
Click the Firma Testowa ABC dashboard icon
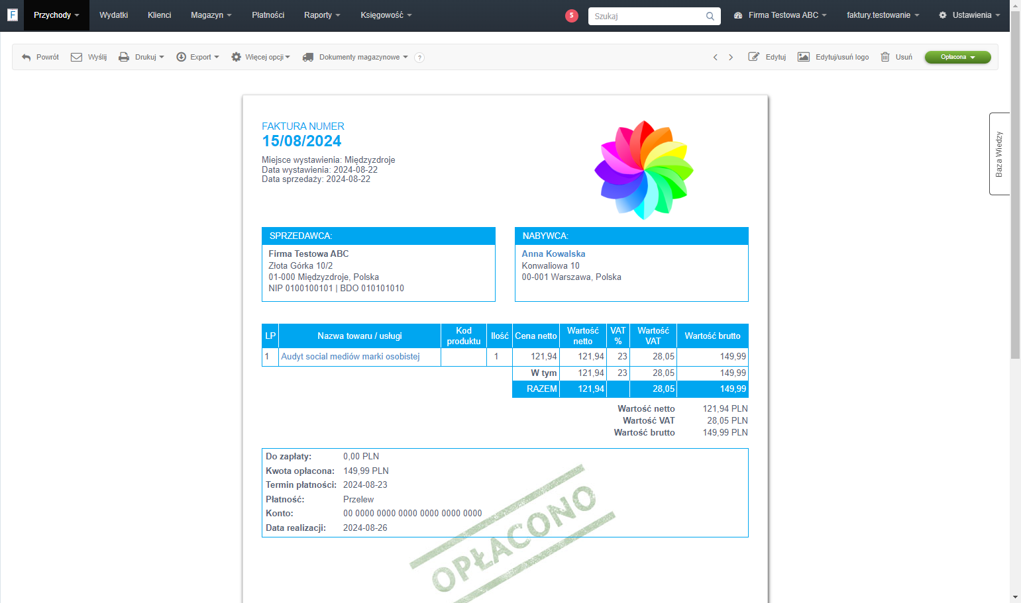pyautogui.click(x=738, y=15)
